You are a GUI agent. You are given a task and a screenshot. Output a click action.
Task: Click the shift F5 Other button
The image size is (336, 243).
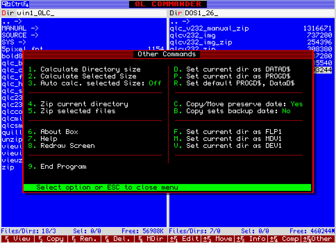318,239
